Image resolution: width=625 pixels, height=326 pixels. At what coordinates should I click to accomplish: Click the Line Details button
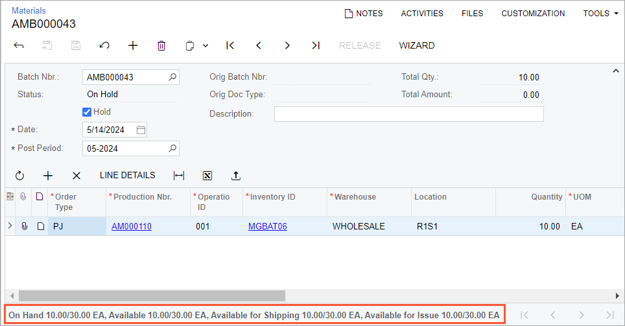127,175
